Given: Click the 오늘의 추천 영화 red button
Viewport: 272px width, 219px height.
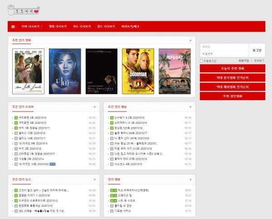Looking at the screenshot, I should pyautogui.click(x=233, y=68).
